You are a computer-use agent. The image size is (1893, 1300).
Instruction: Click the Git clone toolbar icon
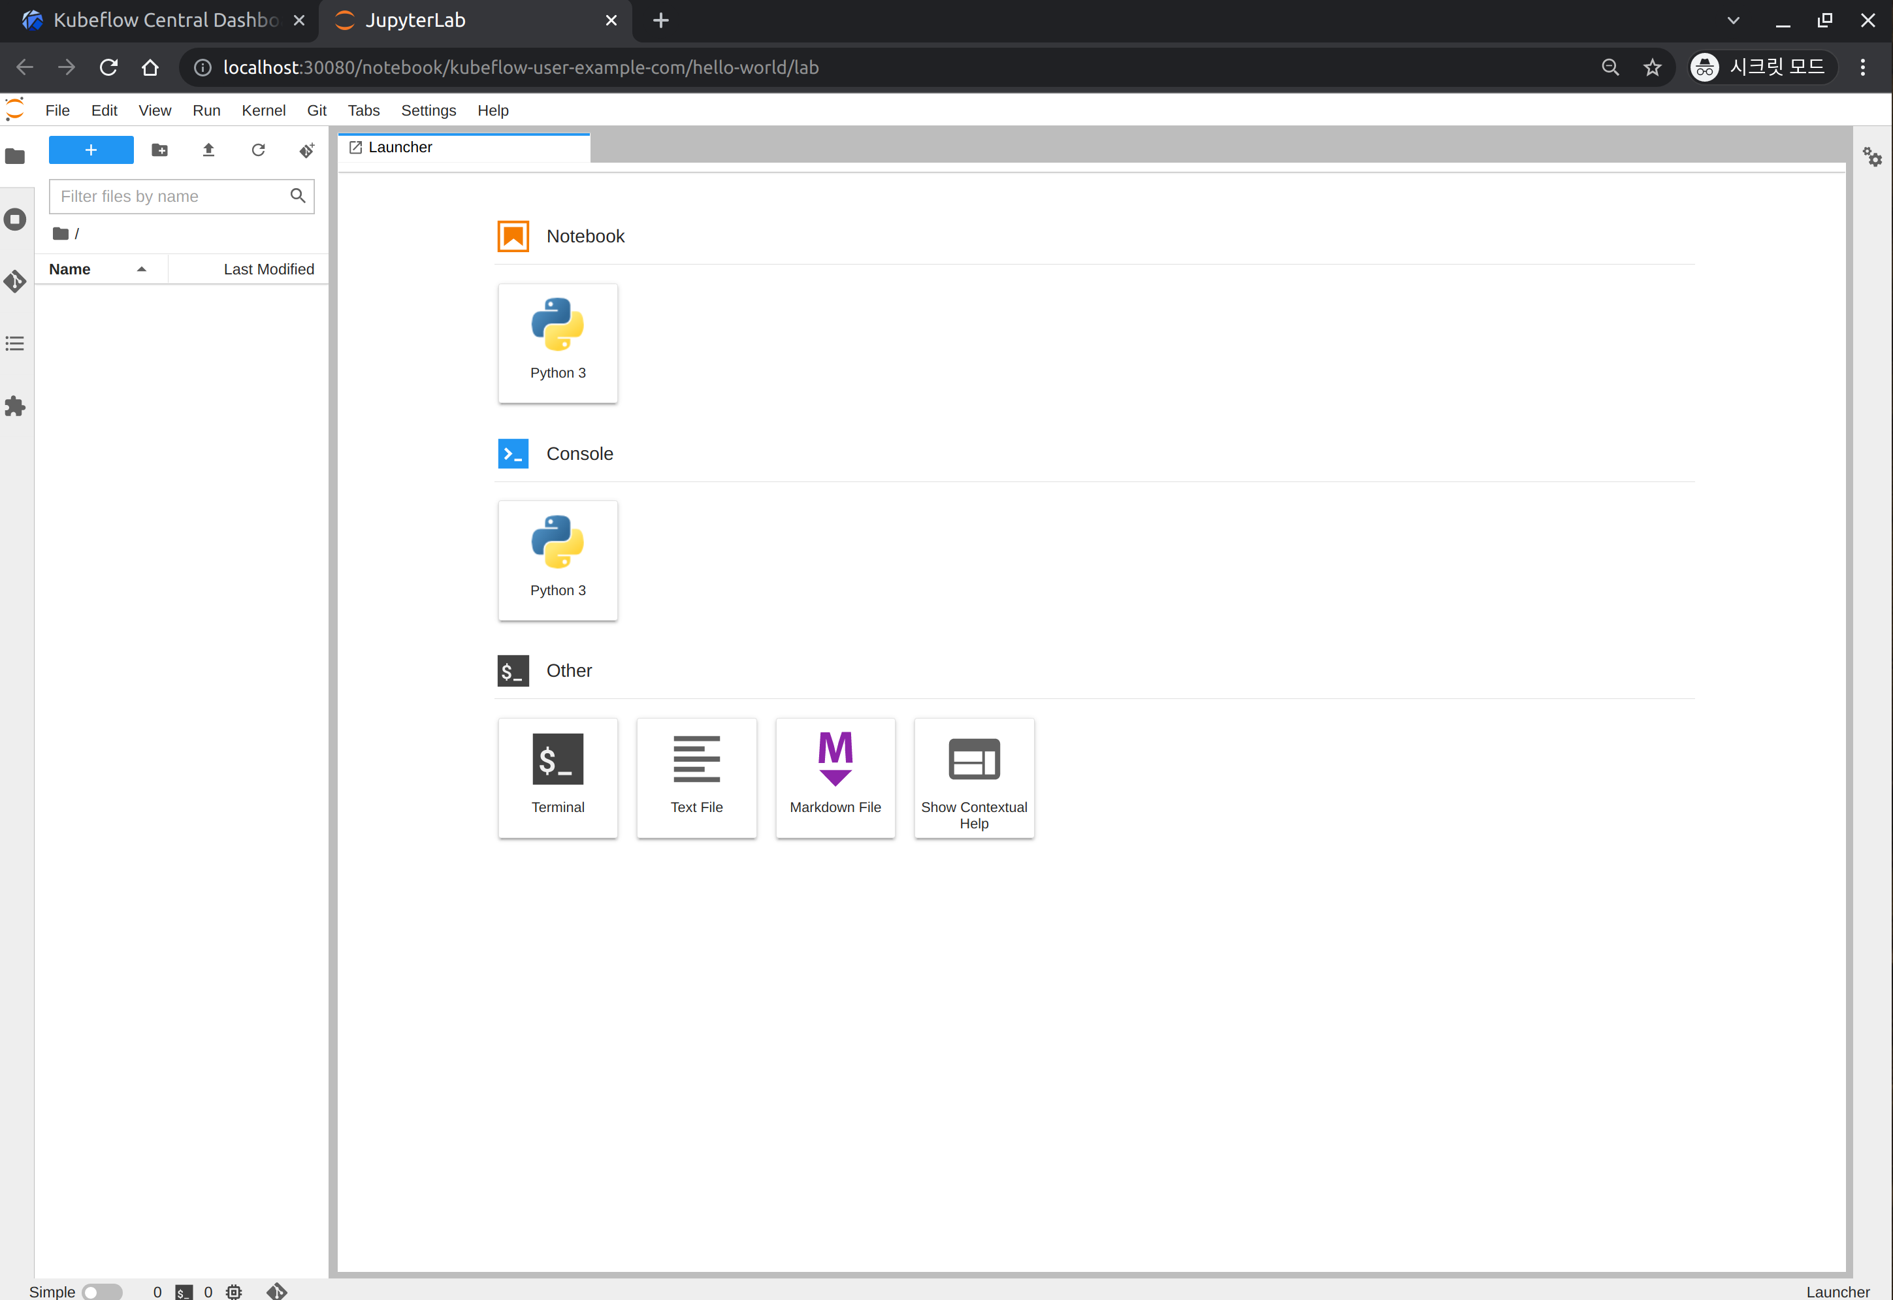click(306, 150)
